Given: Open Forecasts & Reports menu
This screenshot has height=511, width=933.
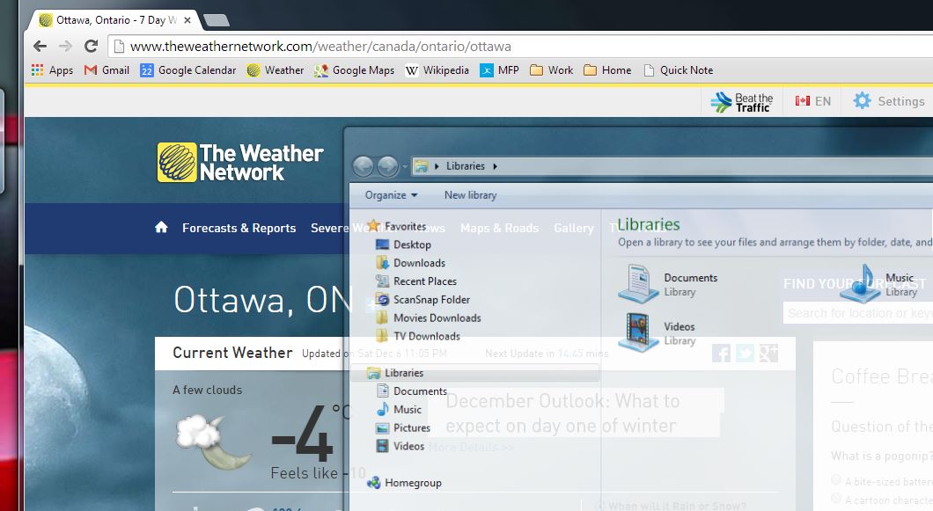Looking at the screenshot, I should tap(239, 228).
